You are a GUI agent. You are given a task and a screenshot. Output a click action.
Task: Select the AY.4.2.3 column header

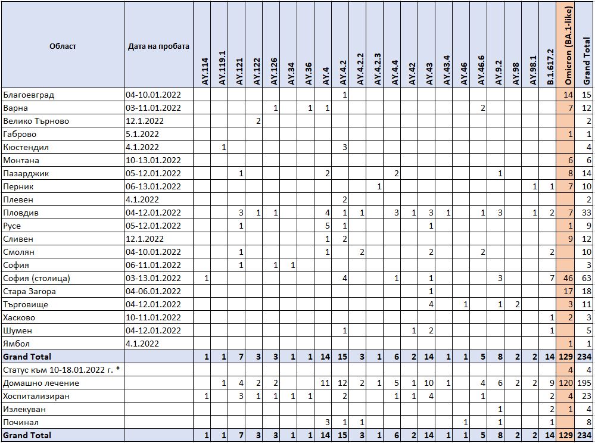[x=378, y=45]
